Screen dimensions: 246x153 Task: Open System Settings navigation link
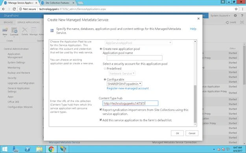click(16, 62)
